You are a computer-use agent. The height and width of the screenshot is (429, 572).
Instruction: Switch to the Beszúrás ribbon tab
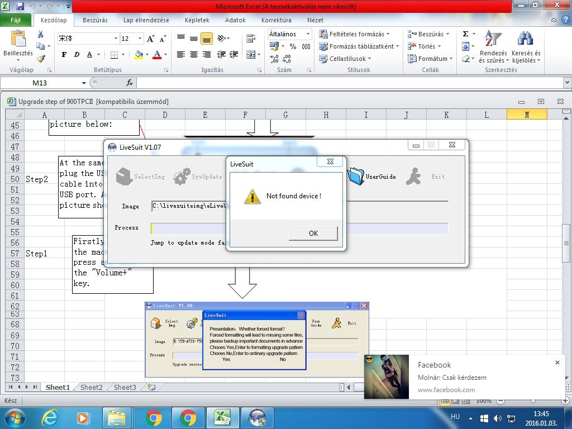95,20
